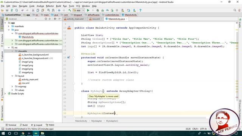The height and width of the screenshot is (136, 242).
Task: Open the Build menu
Action: tap(58, 6)
